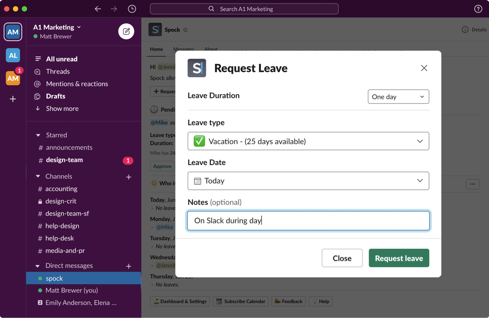The image size is (489, 318).
Task: Open the Leave Date Today dropdown
Action: [x=308, y=181]
